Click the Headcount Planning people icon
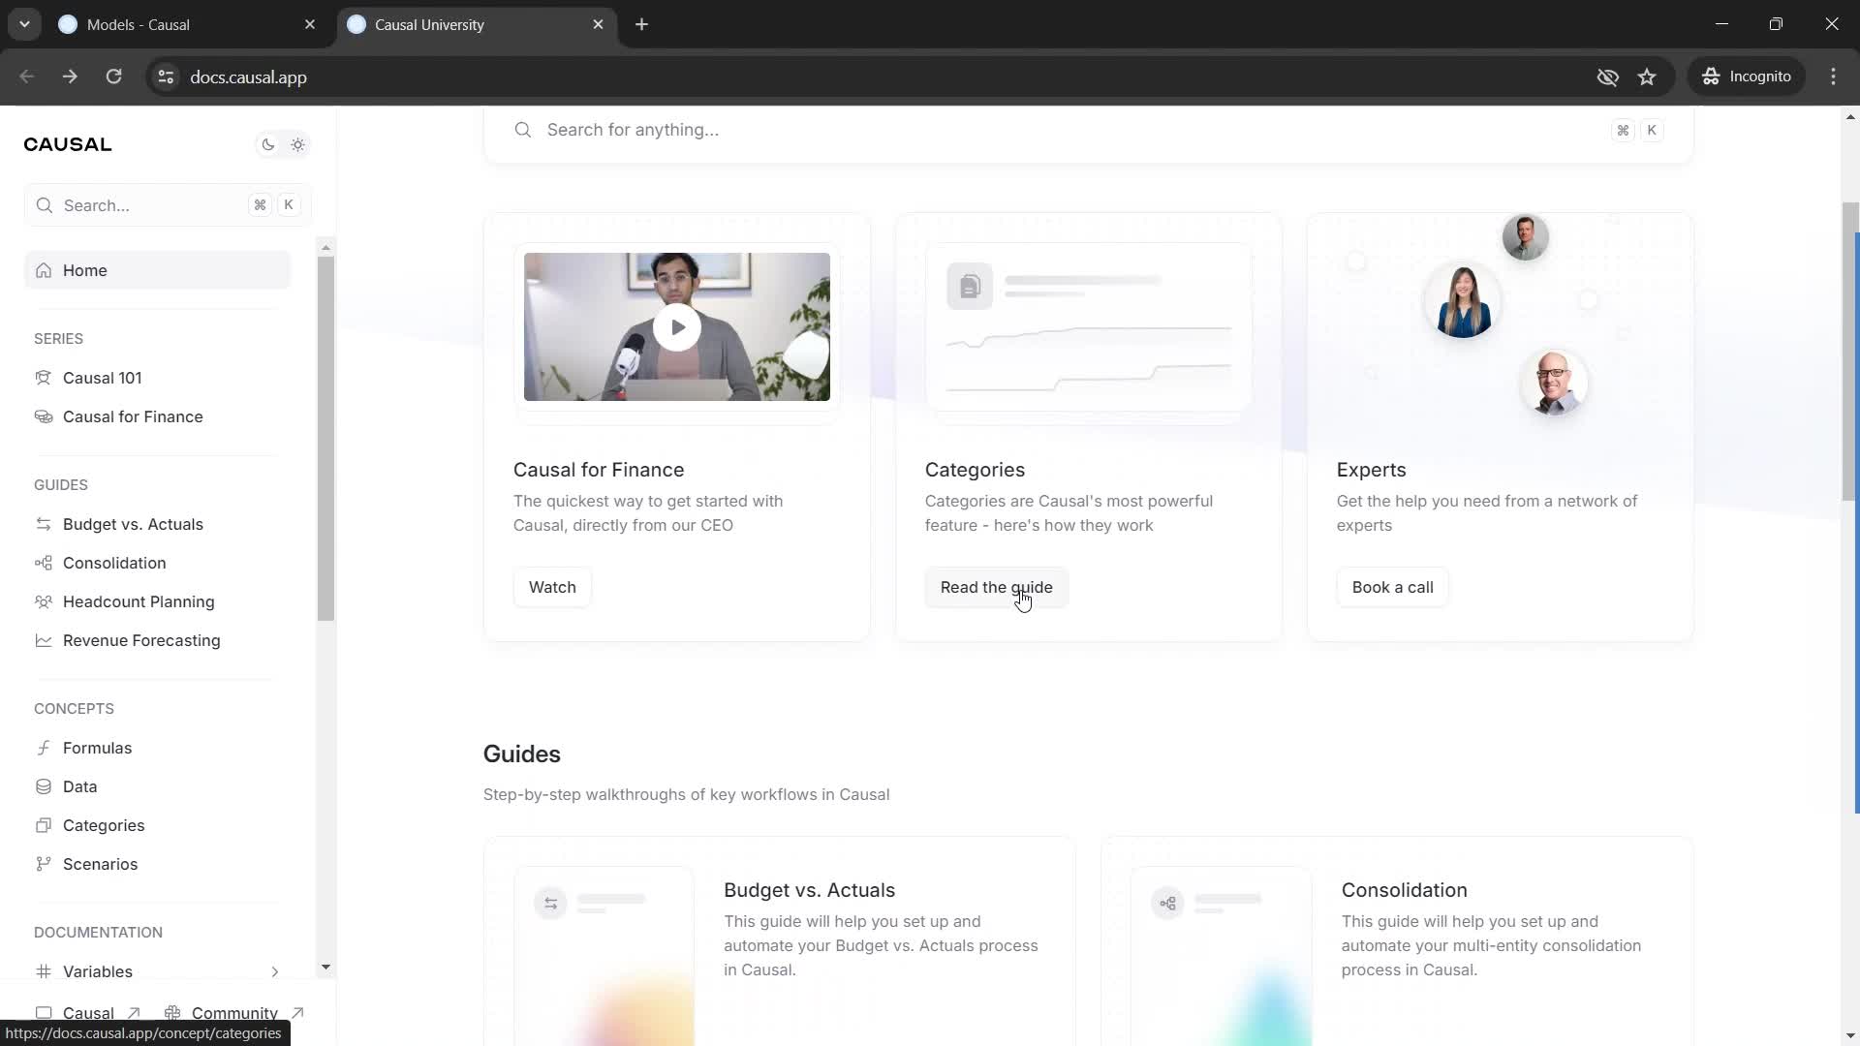 click(x=44, y=601)
